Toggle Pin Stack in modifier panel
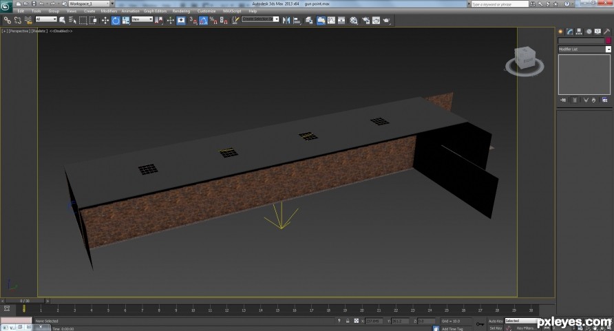Image resolution: width=614 pixels, height=331 pixels. 562,100
